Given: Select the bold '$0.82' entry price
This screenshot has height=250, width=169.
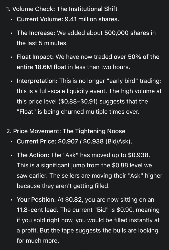Looking at the screenshot, I should pyautogui.click(x=73, y=200).
